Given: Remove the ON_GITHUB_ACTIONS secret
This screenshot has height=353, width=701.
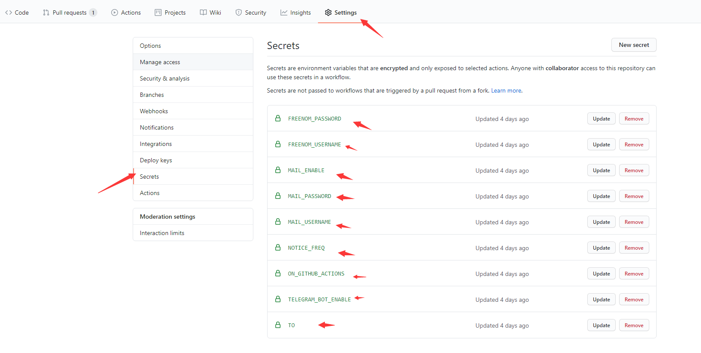Looking at the screenshot, I should (x=634, y=274).
